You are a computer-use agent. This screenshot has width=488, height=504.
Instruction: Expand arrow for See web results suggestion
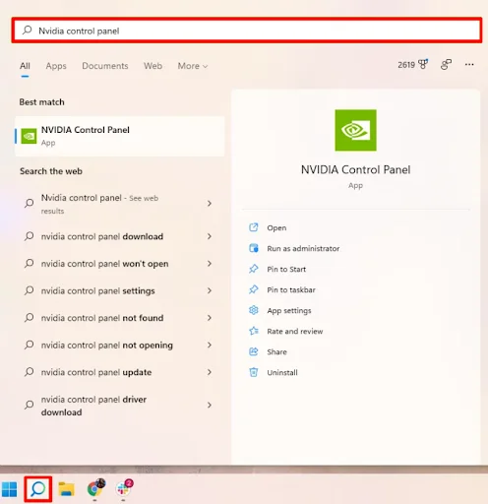click(210, 204)
